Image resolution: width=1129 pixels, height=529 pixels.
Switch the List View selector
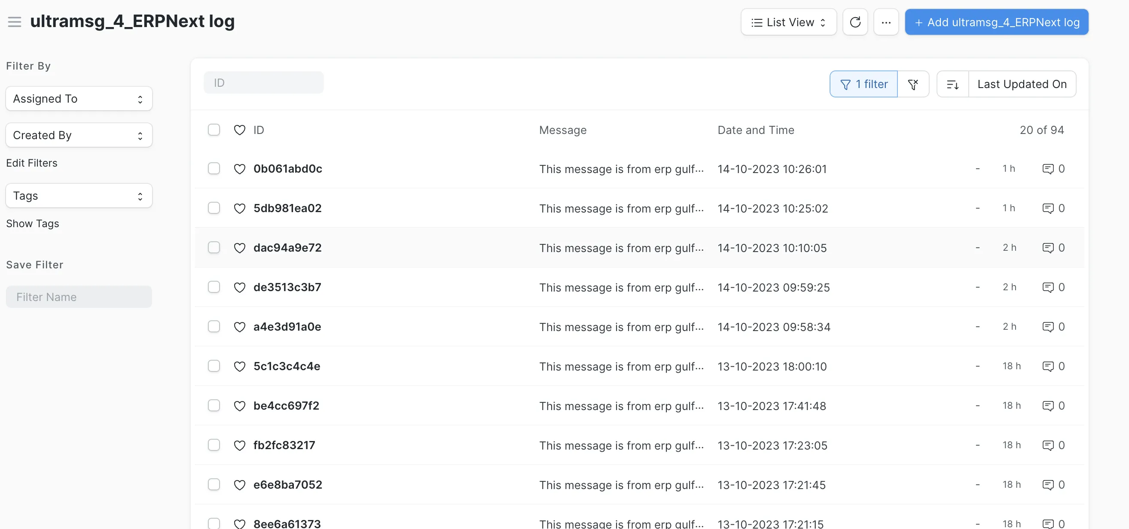[x=788, y=21]
